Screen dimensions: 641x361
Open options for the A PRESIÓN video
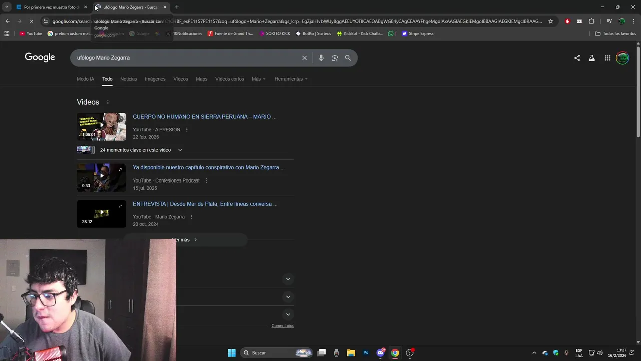tap(187, 130)
